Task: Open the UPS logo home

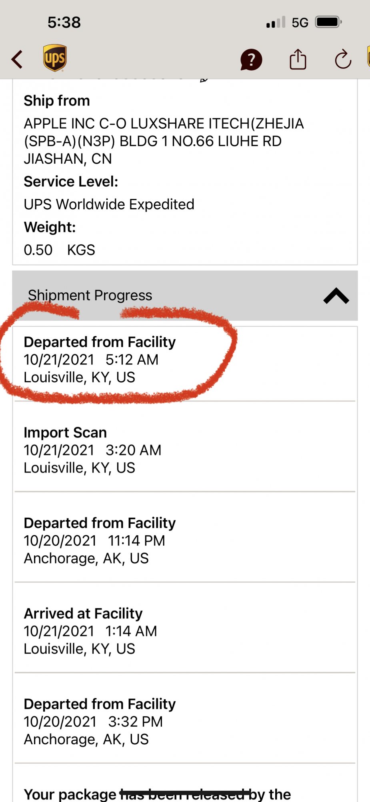Action: 55,58
